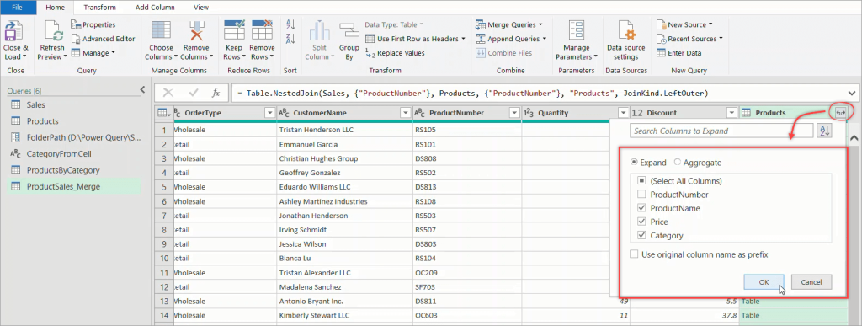This screenshot has width=862, height=326.
Task: Click the Refresh Preview icon
Action: coord(54,30)
